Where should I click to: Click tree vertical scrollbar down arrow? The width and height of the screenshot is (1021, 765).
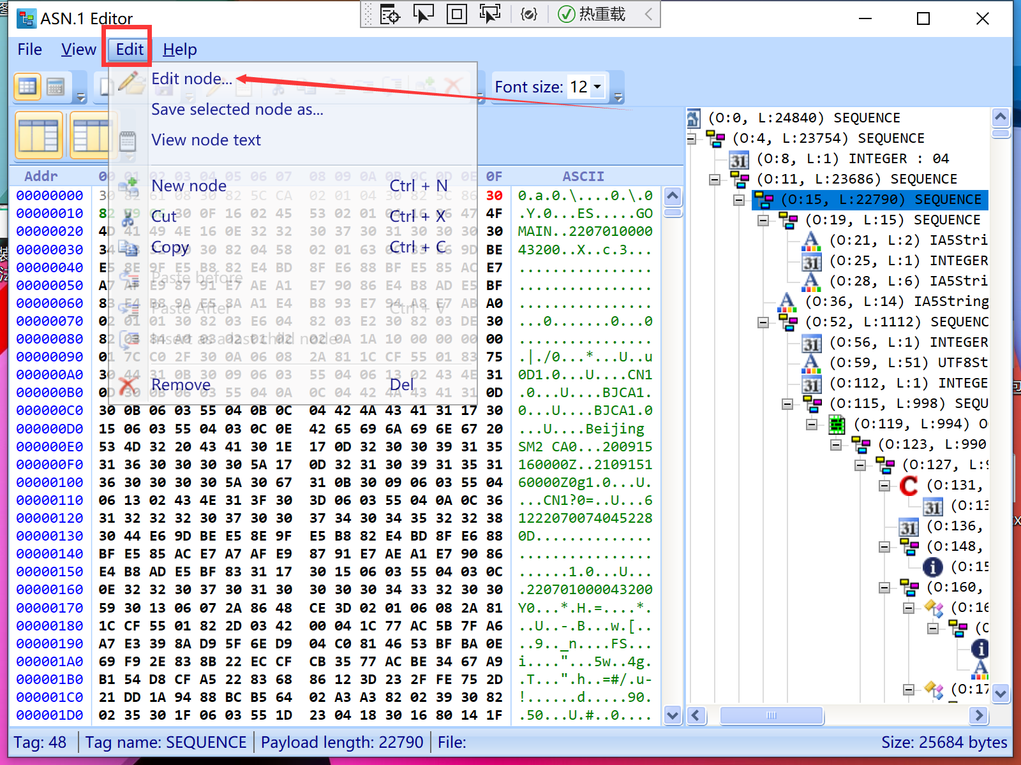1001,693
